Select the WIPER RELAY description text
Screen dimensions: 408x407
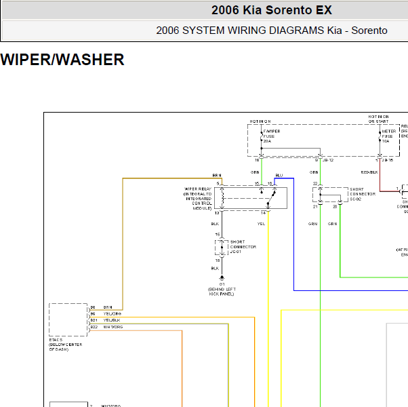(x=198, y=199)
